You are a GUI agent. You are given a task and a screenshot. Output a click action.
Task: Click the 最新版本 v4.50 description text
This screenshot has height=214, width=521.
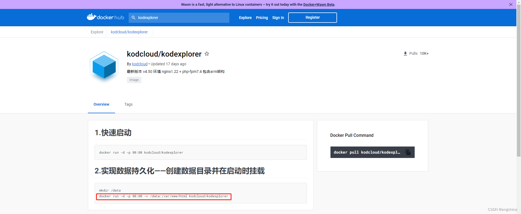(176, 72)
